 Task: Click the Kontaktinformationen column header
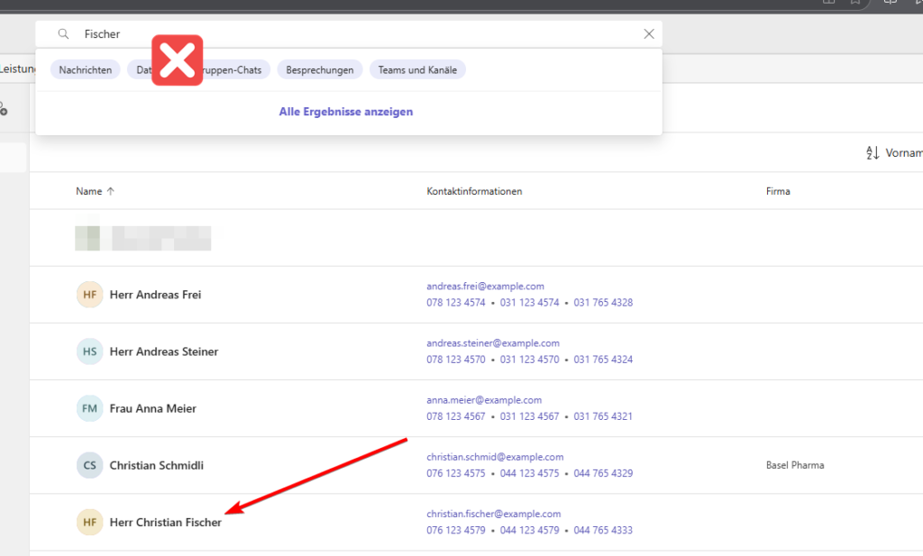point(474,191)
